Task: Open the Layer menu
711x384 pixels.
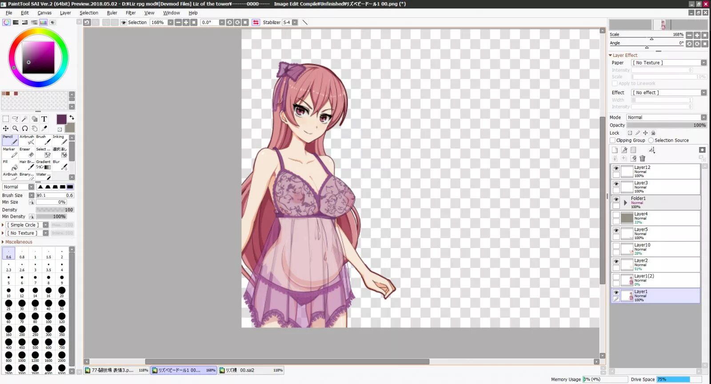Action: point(65,13)
